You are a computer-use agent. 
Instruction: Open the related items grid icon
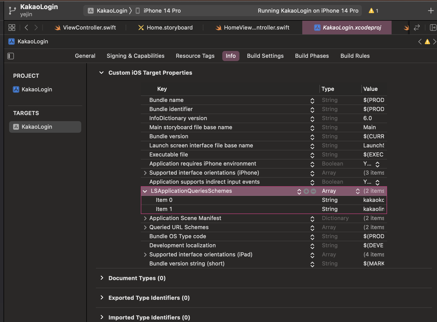click(x=12, y=28)
